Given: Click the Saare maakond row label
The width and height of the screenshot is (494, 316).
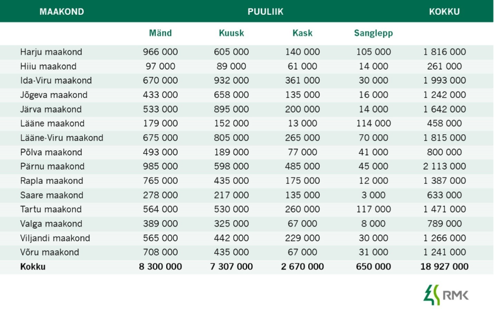Looking at the screenshot, I should click(x=52, y=195).
